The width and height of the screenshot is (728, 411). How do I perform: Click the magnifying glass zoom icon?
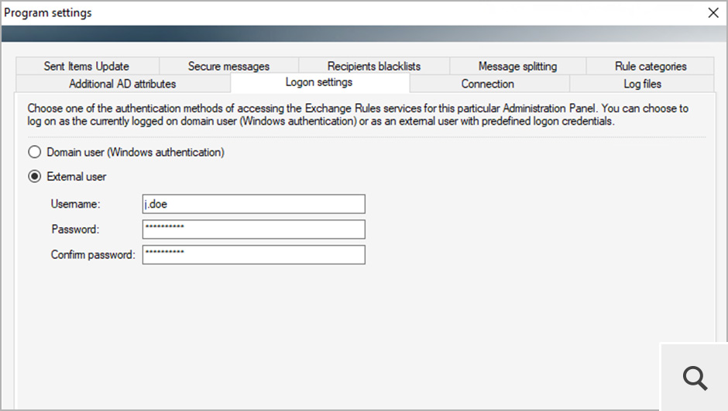pyautogui.click(x=695, y=378)
